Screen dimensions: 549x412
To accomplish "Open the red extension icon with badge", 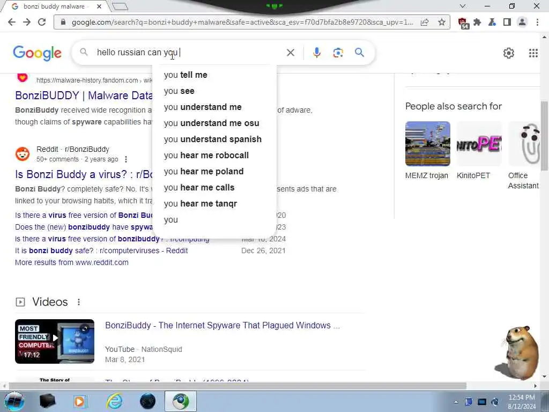I will (x=463, y=23).
